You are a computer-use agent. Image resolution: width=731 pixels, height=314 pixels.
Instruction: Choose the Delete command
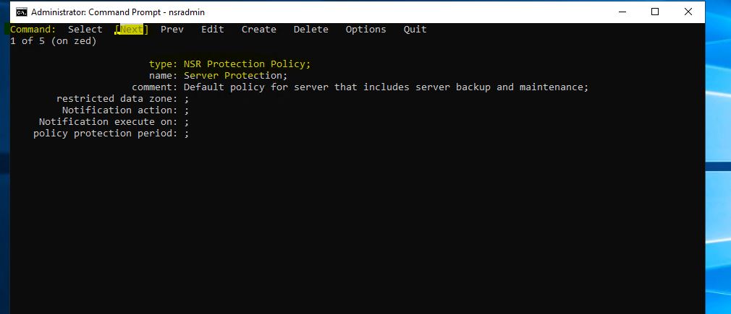pyautogui.click(x=310, y=30)
